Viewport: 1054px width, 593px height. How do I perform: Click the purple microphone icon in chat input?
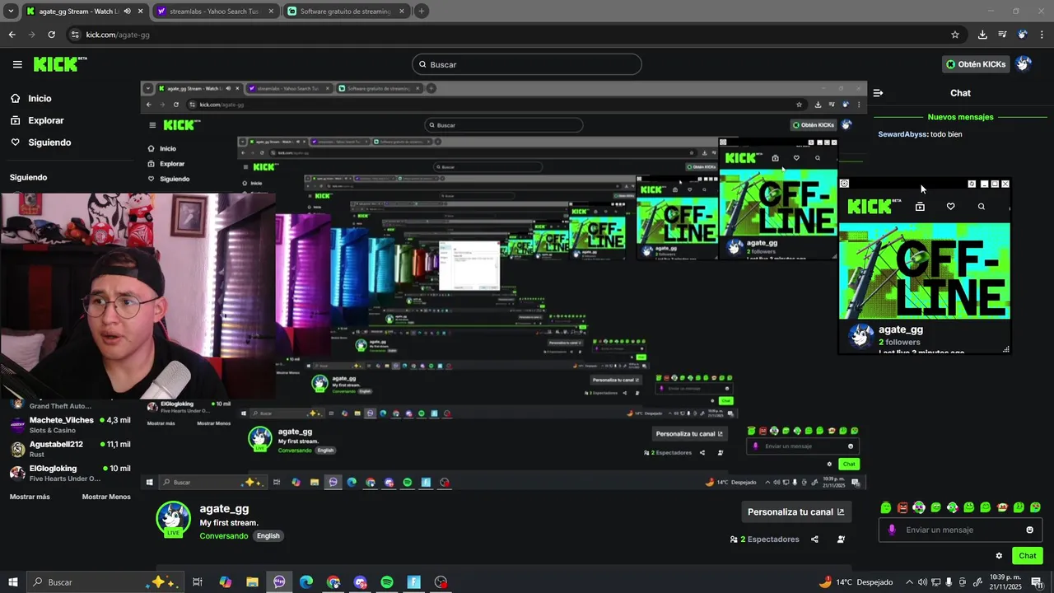pyautogui.click(x=891, y=530)
